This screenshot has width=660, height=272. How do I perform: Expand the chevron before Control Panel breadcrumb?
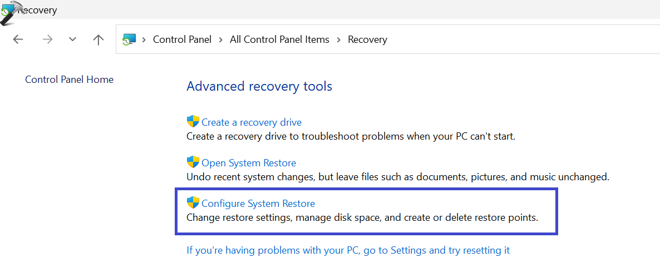pos(144,39)
